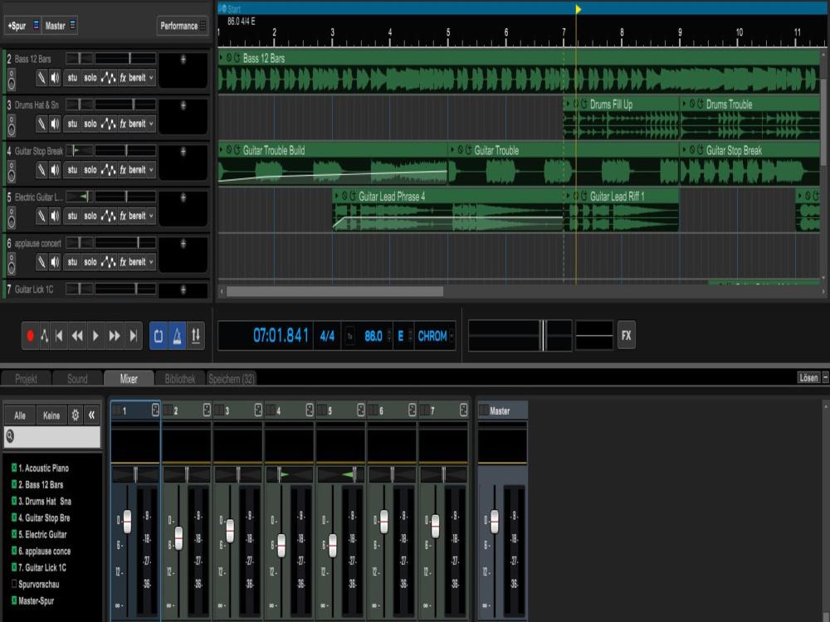
Task: Open mixer settings gear icon
Action: [76, 415]
